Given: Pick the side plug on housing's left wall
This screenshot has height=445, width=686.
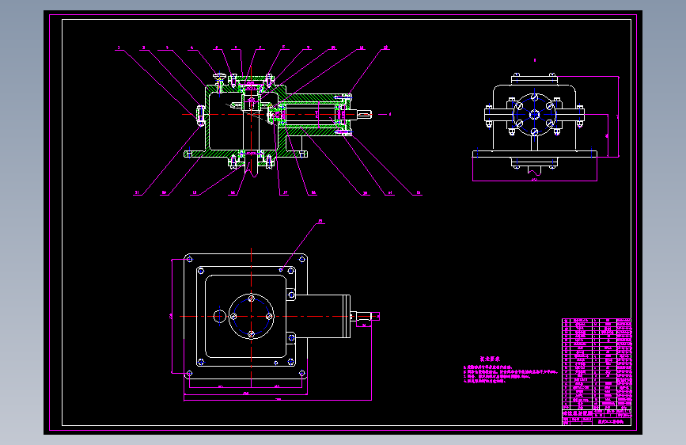Looking at the screenshot, I should (x=200, y=115).
